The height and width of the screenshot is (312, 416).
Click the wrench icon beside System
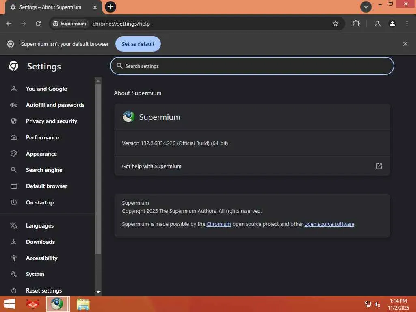click(x=14, y=274)
